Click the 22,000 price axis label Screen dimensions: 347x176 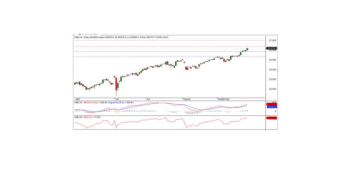click(272, 89)
